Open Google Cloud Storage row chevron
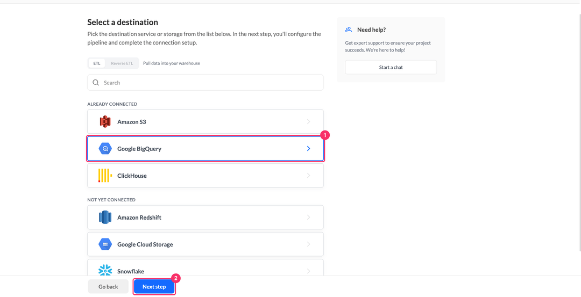This screenshot has width=581, height=297. click(x=308, y=244)
